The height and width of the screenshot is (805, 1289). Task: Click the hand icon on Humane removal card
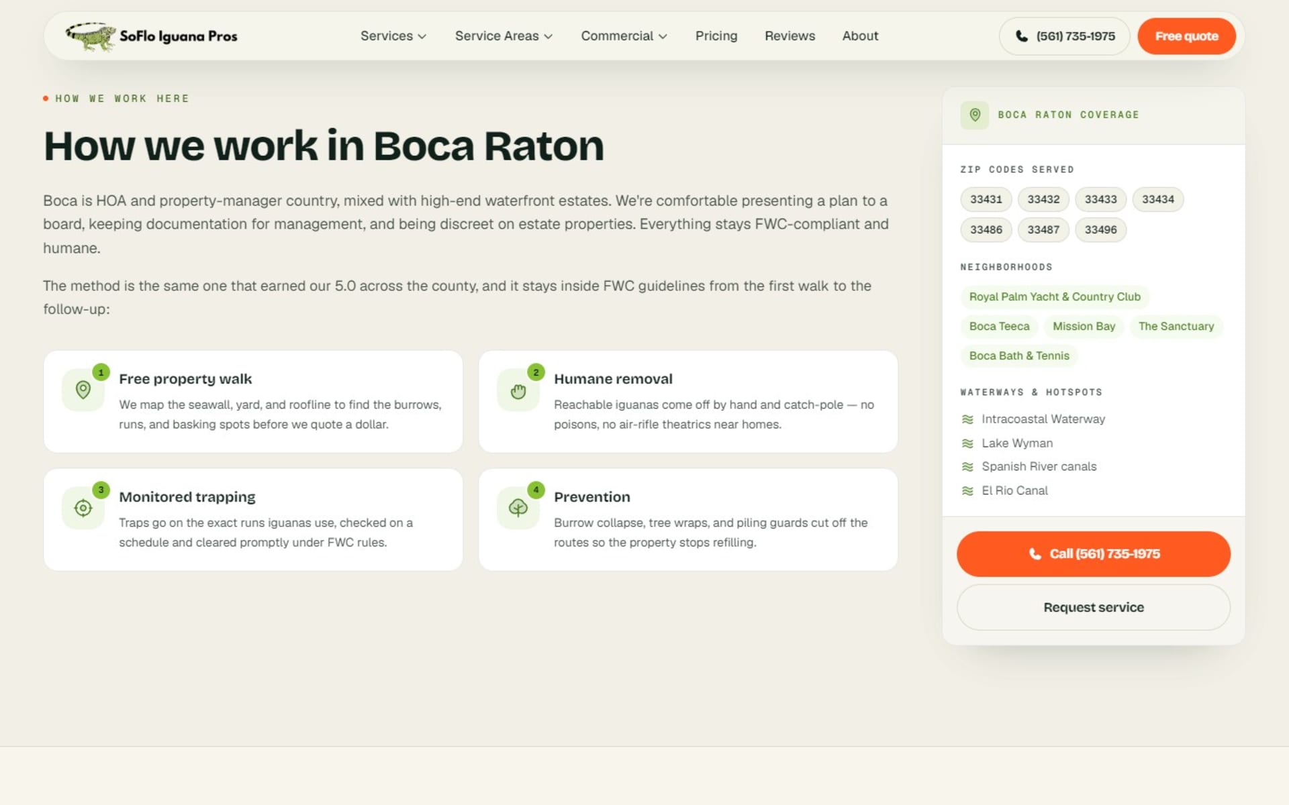point(518,390)
